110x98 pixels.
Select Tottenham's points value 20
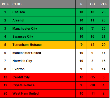pyautogui.click(x=104, y=45)
